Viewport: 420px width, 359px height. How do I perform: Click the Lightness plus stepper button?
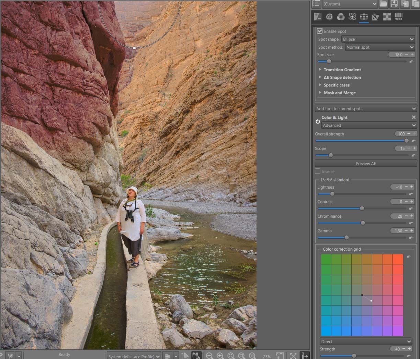coord(412,187)
